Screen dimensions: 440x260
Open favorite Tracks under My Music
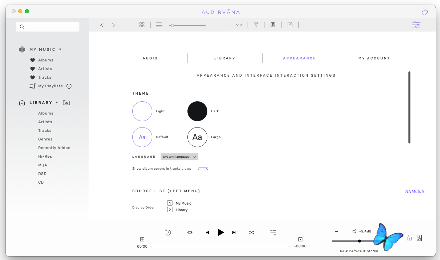(45, 77)
